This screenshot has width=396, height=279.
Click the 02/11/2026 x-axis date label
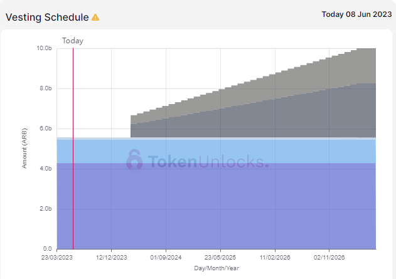coord(329,258)
